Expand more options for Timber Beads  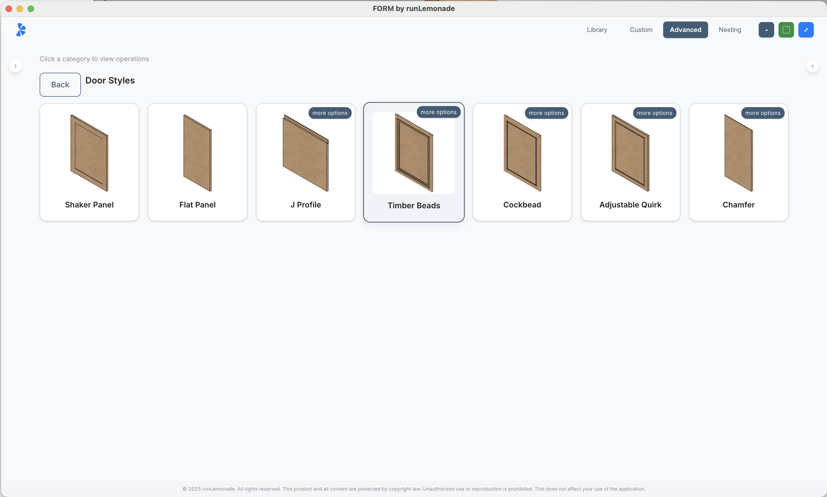[x=439, y=112]
